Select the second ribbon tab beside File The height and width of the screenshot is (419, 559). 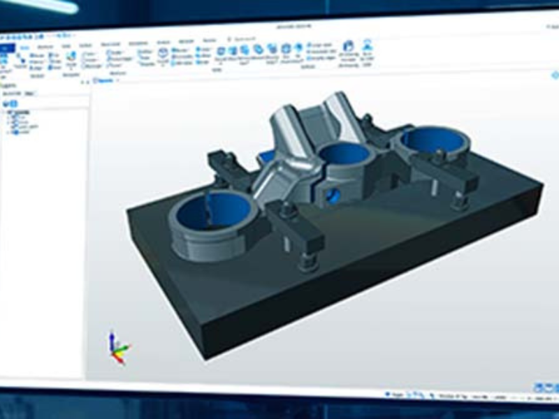[x=25, y=47]
